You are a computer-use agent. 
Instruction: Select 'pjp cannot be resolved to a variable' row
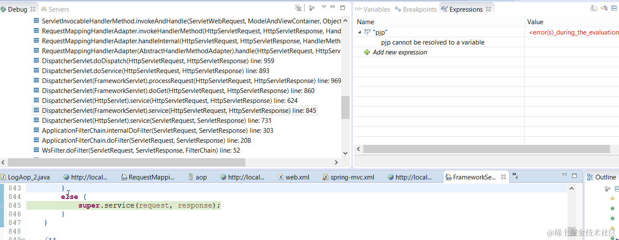433,42
